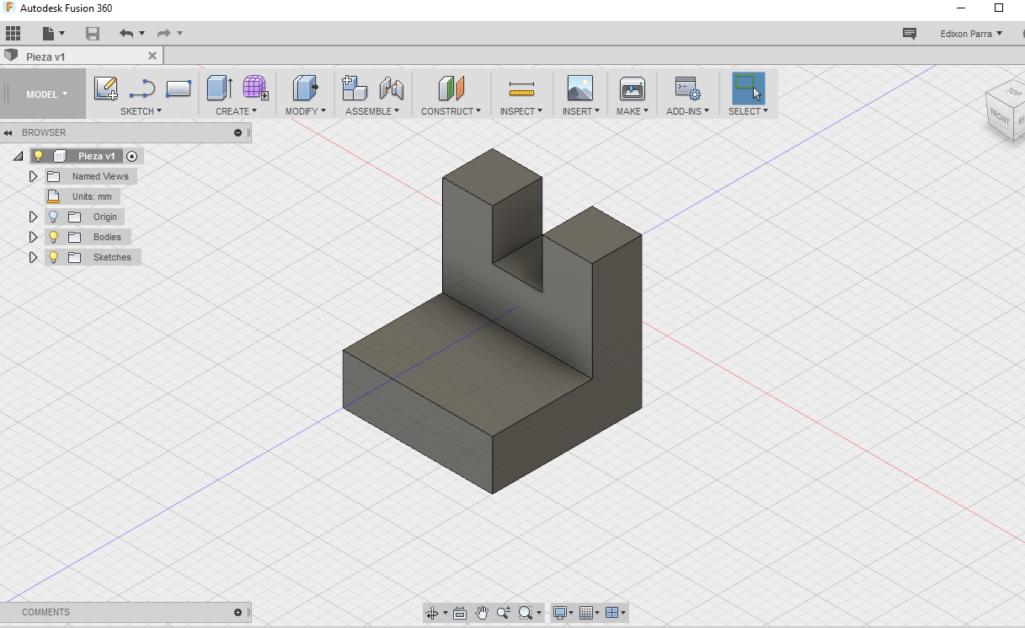The image size is (1025, 628).
Task: Select the Extrude tool in Create
Action: click(219, 89)
